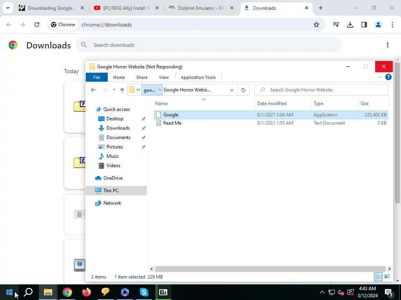Open Downloads in navigation pane
Image resolution: width=401 pixels, height=300 pixels.
(118, 128)
